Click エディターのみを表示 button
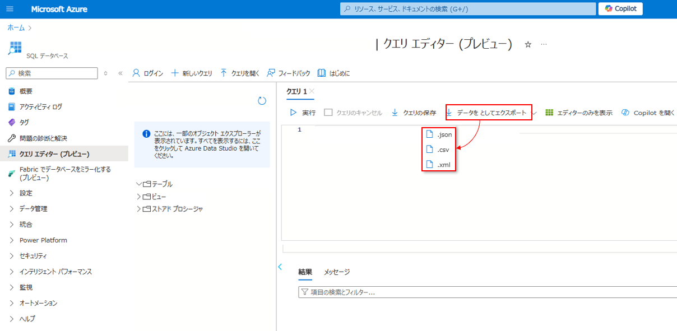This screenshot has height=331, width=677. point(578,113)
